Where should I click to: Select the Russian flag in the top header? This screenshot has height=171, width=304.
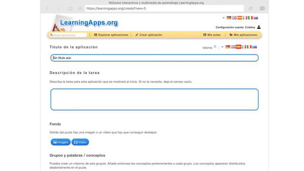[x=256, y=18]
